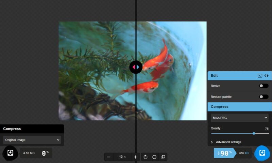Open the Original Image dropdown
The height and width of the screenshot is (163, 272).
(x=32, y=140)
